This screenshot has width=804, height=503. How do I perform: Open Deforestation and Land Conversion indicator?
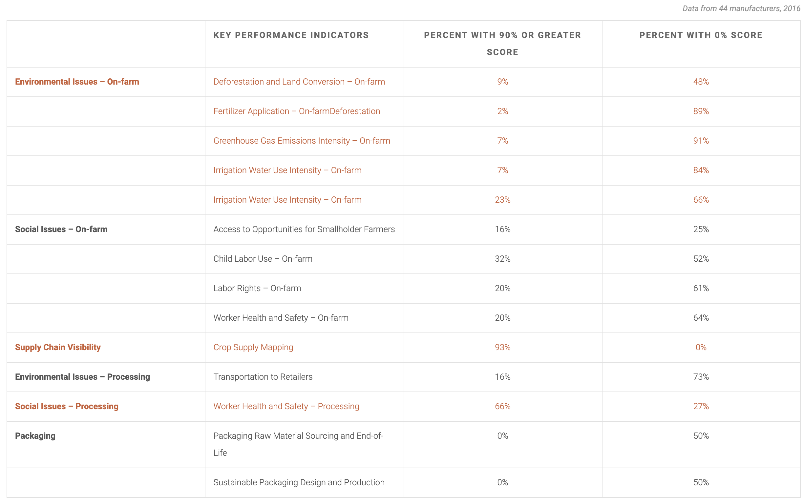click(x=299, y=82)
